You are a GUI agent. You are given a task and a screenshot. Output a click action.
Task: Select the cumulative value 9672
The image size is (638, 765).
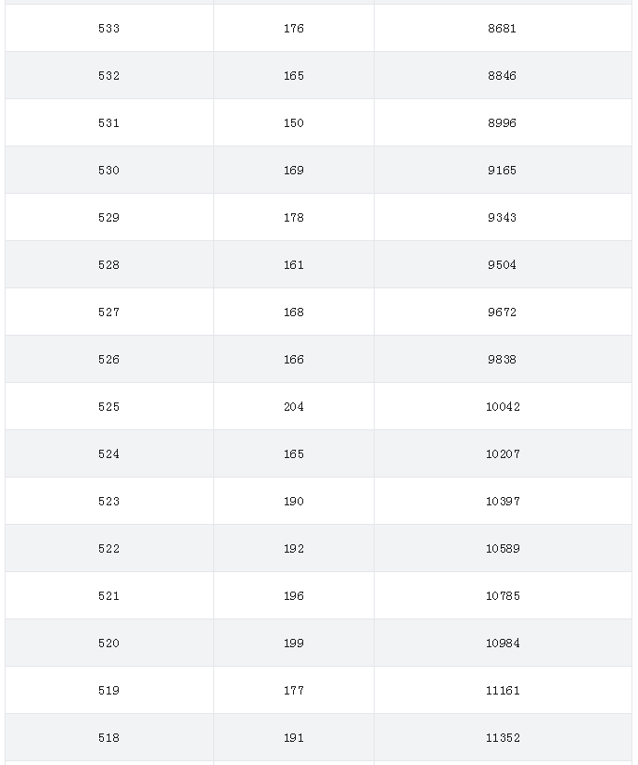(502, 312)
